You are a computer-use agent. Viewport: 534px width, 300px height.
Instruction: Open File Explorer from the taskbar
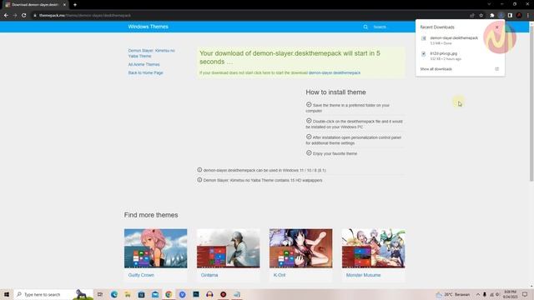[x=128, y=294]
